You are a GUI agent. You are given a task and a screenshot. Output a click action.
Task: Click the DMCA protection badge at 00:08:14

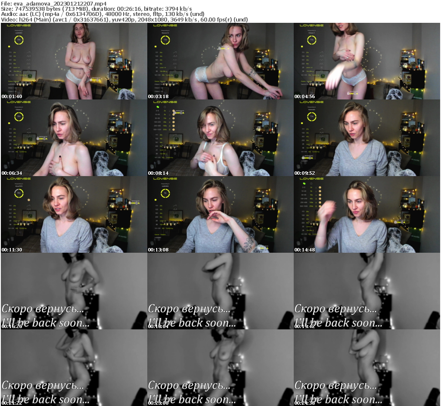(x=179, y=112)
